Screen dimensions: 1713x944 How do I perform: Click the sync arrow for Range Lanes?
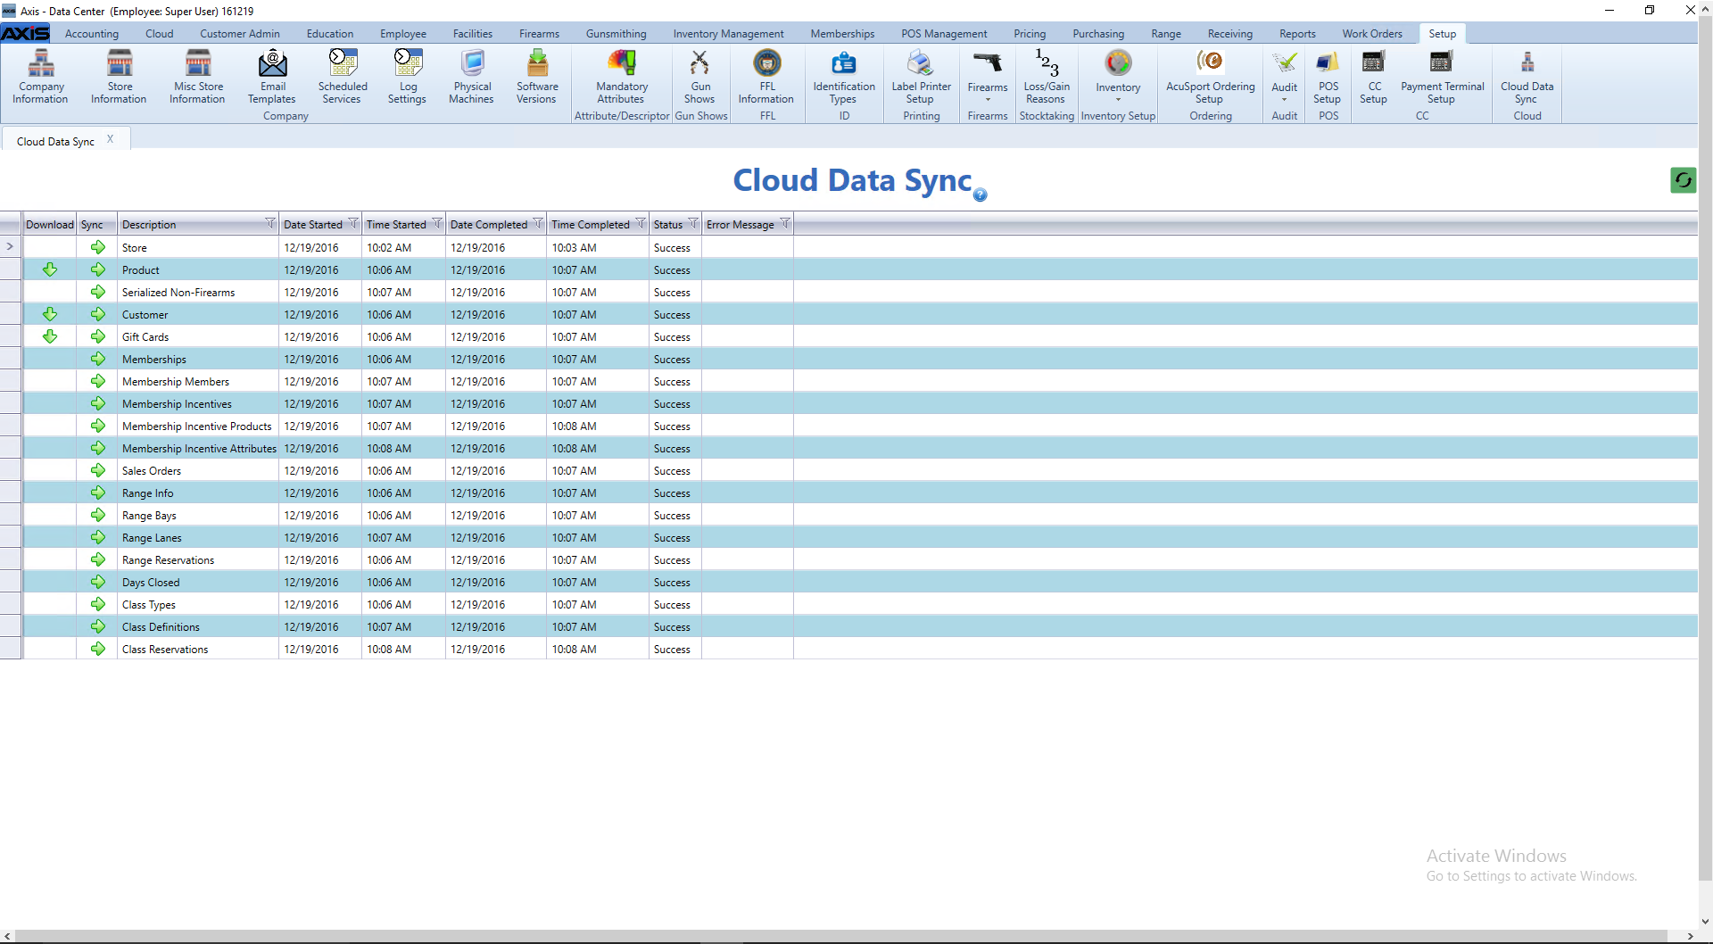click(x=97, y=537)
